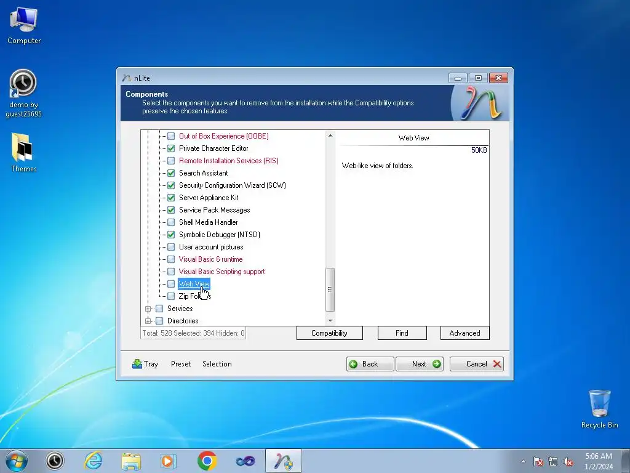Open the Action Center flag icon
The height and width of the screenshot is (473, 630).
click(x=538, y=461)
